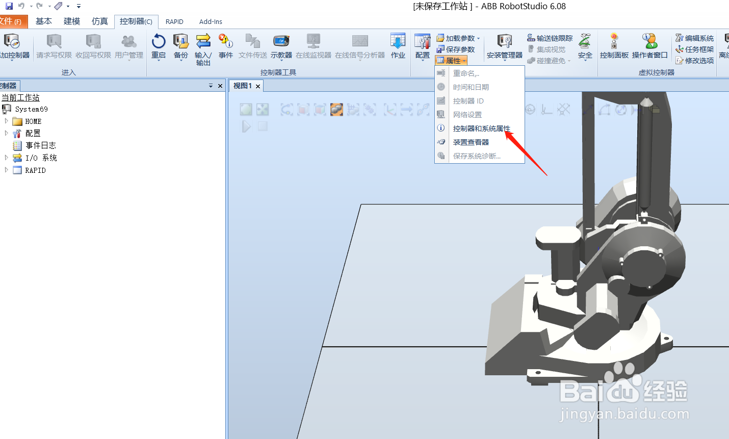
Task: Open the 属性 (Properties) dropdown
Action: (452, 61)
